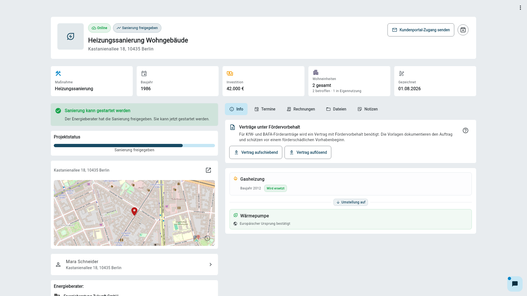This screenshot has height=296, width=527.
Task: Download Vertrag auflösend
Action: pos(308,152)
